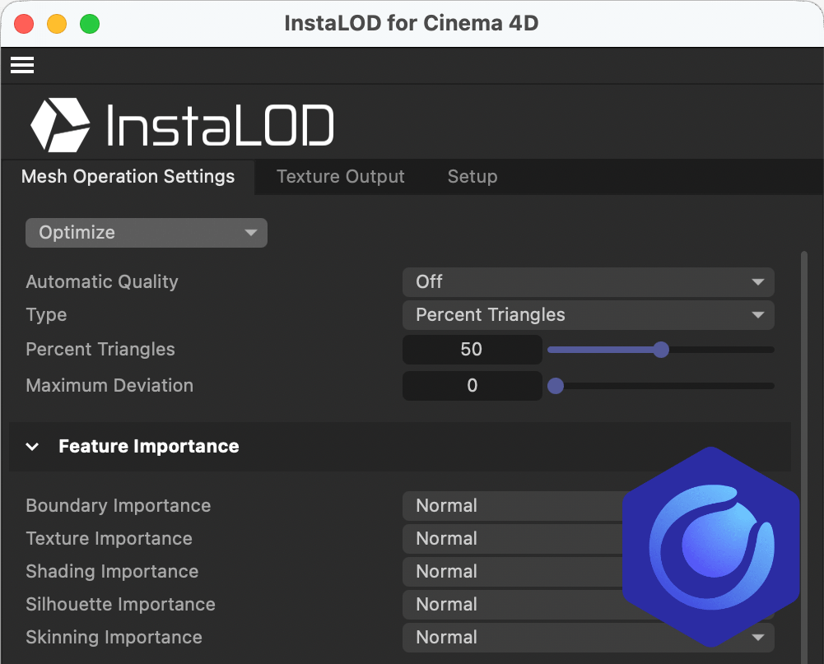824x664 pixels.
Task: Click the Maximum Deviation value field
Action: tap(472, 386)
